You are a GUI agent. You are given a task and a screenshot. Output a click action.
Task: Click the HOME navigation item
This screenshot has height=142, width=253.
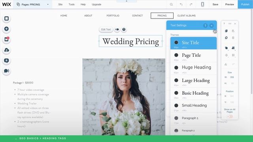tap(64, 16)
